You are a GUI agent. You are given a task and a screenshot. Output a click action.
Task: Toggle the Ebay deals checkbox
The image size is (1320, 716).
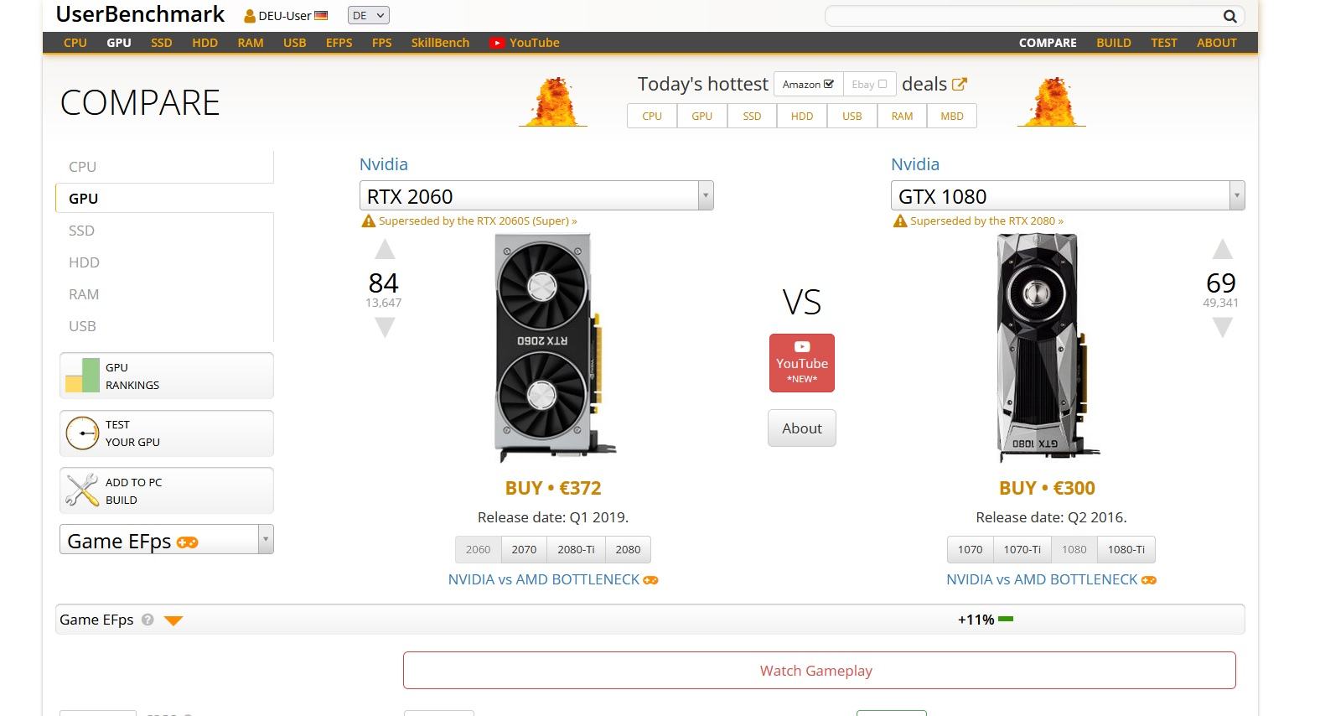[x=882, y=84]
